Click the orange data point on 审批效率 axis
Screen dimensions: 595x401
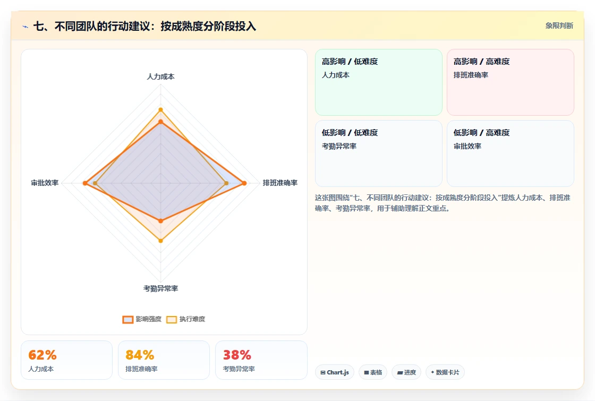(85, 183)
